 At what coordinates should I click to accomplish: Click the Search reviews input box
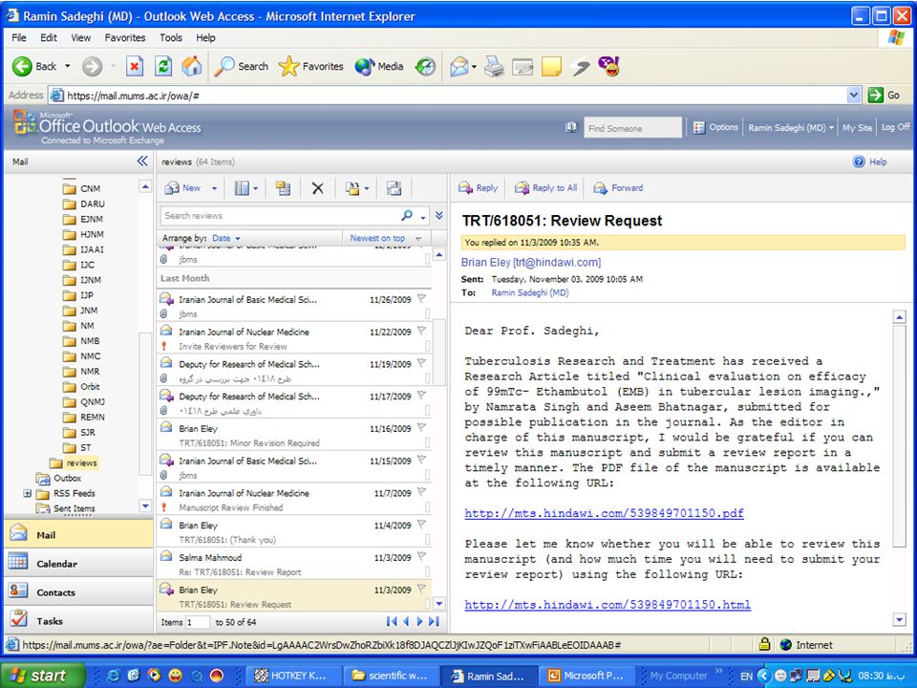point(280,215)
